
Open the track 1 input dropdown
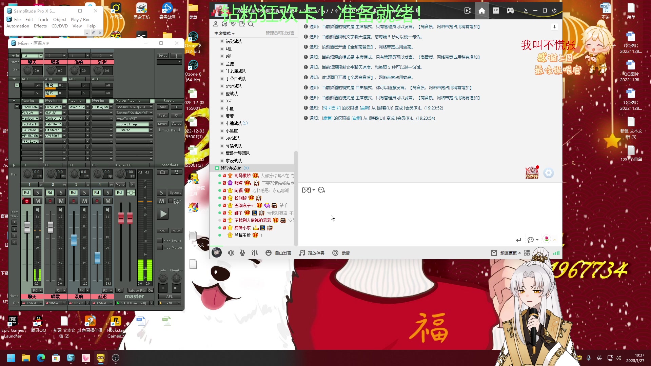tap(41, 56)
